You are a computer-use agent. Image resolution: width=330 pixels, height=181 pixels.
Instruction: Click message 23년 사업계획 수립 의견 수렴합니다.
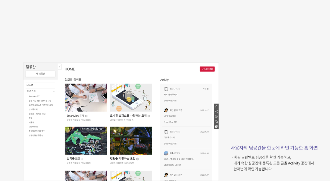point(179,159)
